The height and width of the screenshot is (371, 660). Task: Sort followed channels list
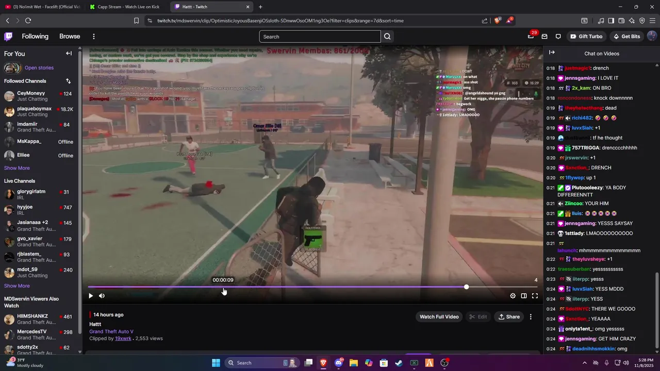(x=68, y=81)
